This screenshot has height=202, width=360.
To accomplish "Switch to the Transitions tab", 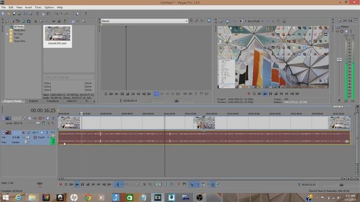I will [52, 101].
